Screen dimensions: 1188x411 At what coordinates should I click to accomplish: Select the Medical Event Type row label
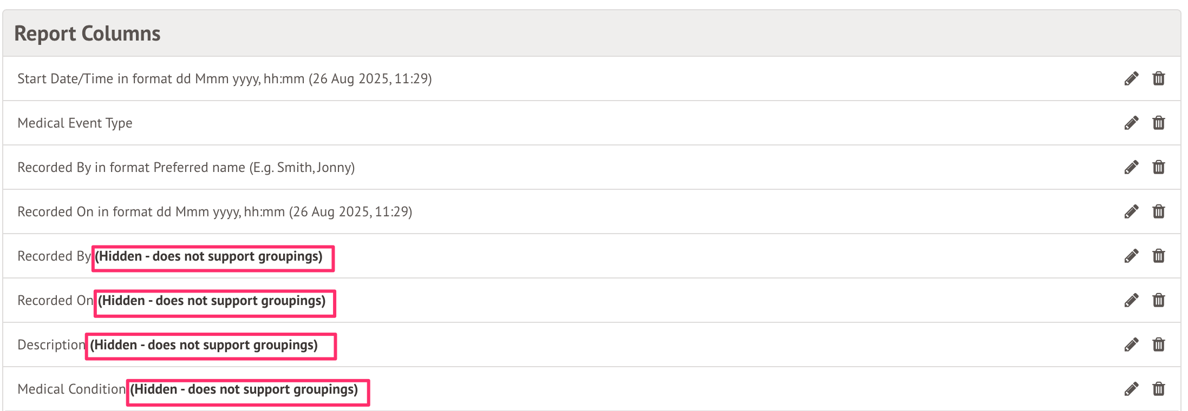[75, 123]
